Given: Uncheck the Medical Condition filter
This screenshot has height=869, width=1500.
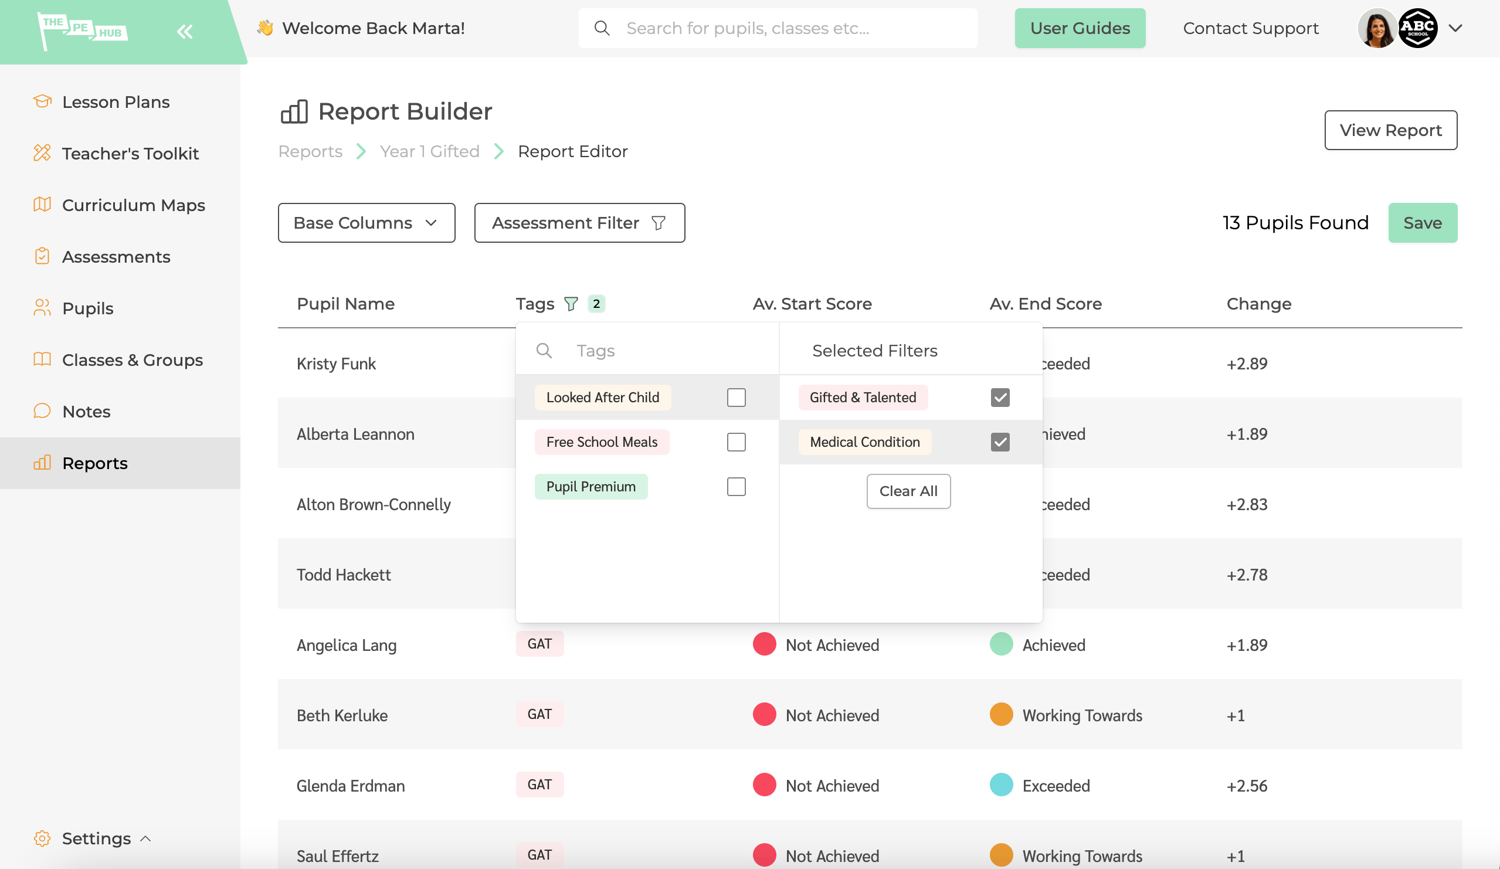Looking at the screenshot, I should pyautogui.click(x=1000, y=442).
